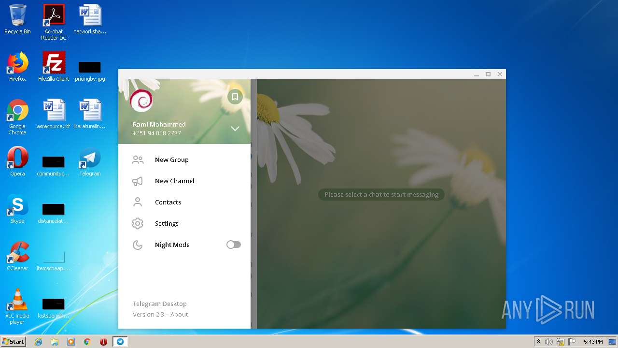The image size is (618, 348).
Task: Open the Telegram Desktop link
Action: [x=160, y=304]
